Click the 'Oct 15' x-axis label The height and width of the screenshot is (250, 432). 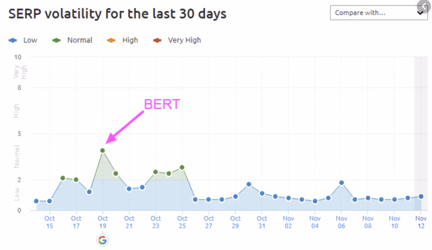[50, 222]
